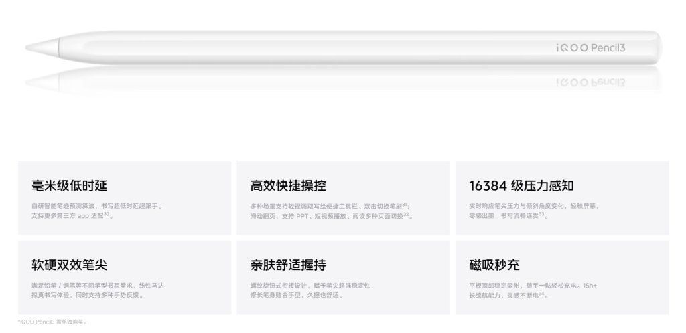Select the 高效快捷操控 heading
686x333 pixels.
click(288, 185)
